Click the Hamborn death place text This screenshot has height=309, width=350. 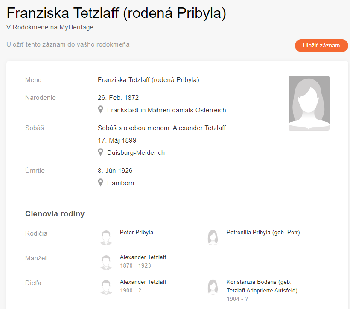tap(120, 183)
